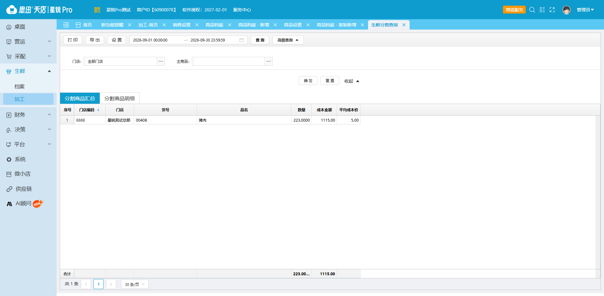This screenshot has width=604, height=296.
Task: Close the 商品档案 - 复制新增 tab
Action: pyautogui.click(x=362, y=25)
